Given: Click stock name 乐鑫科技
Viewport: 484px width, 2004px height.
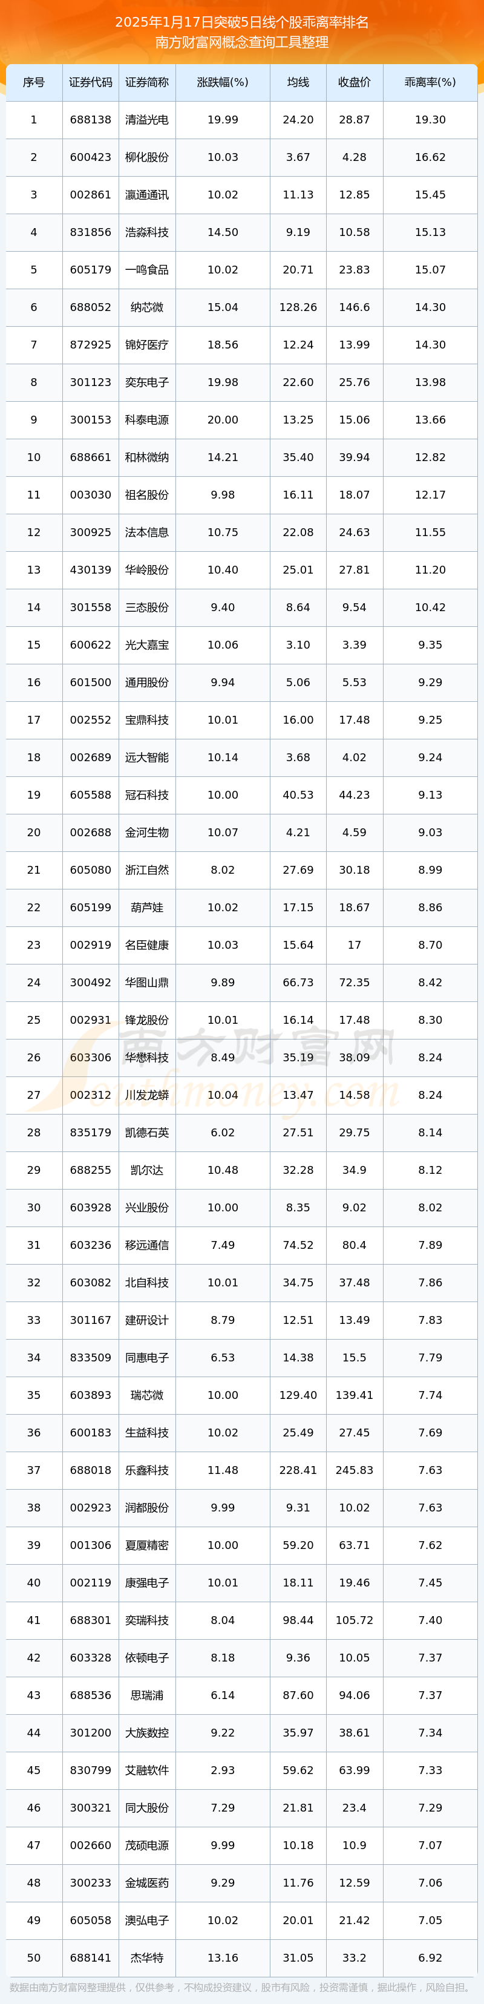Looking at the screenshot, I should (x=147, y=1470).
